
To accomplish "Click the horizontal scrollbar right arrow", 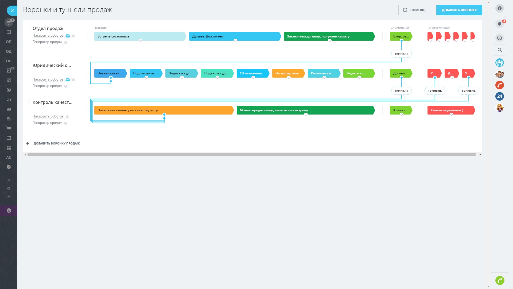I will pyautogui.click(x=480, y=155).
